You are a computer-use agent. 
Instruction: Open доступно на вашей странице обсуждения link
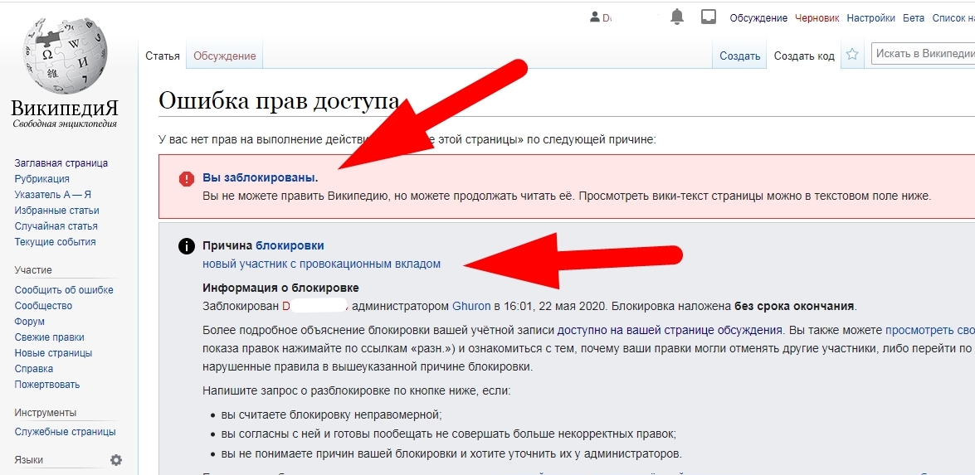pyautogui.click(x=669, y=330)
